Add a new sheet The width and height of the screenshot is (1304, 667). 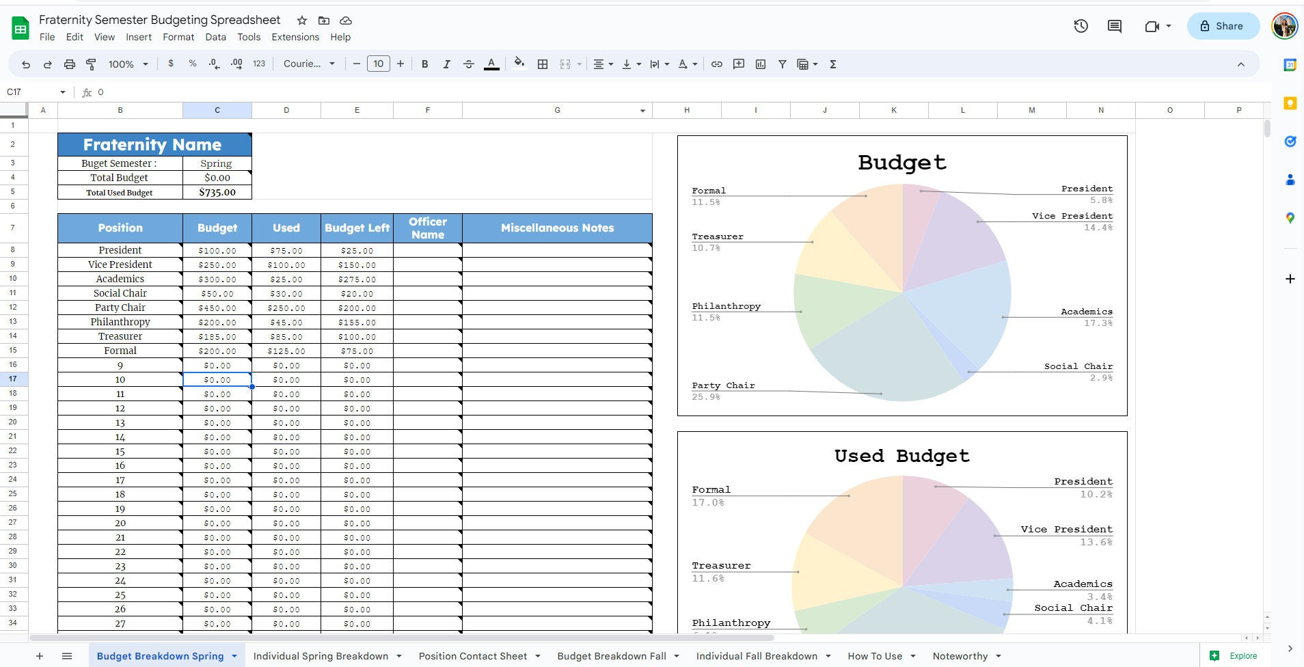[x=40, y=656]
